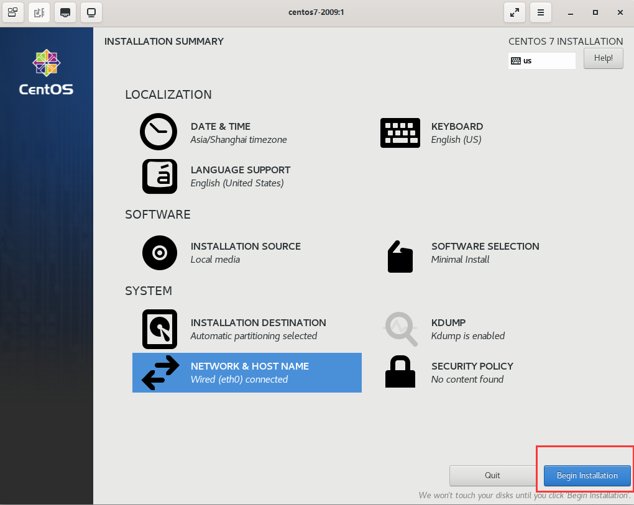This screenshot has width=634, height=505.
Task: Open INSTALLATION SOURCE label
Action: 246,247
